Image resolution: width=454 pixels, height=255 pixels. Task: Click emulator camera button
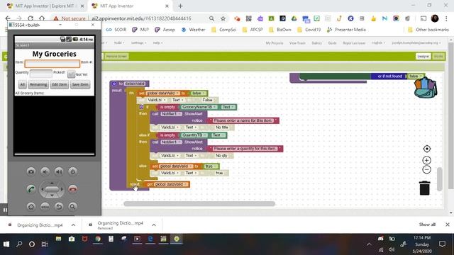tap(31, 171)
